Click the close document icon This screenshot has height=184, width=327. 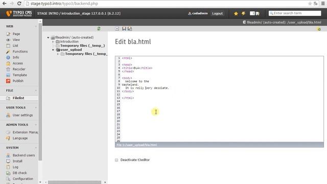pyautogui.click(x=117, y=29)
